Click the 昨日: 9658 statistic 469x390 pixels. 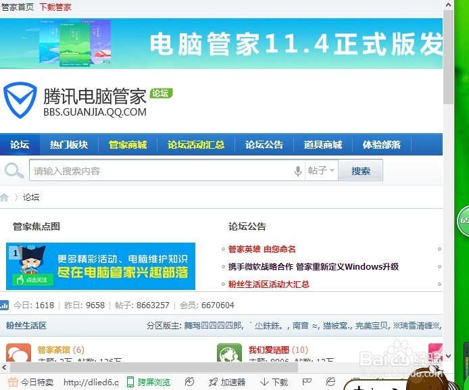84,305
